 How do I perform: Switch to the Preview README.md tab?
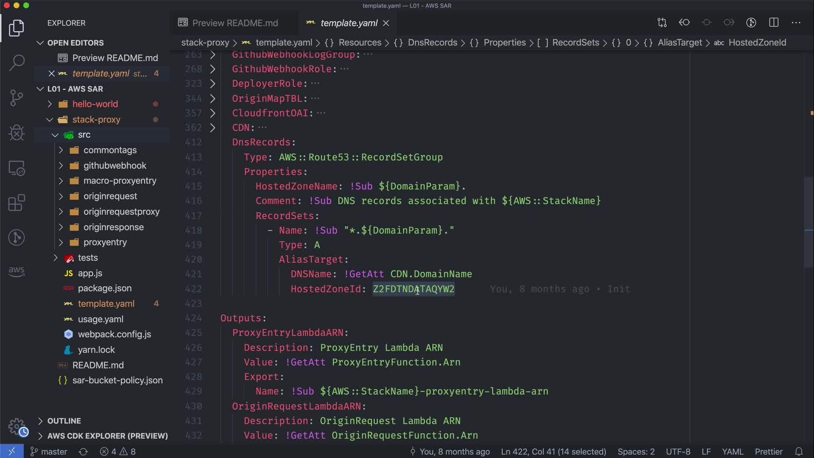[x=234, y=23]
